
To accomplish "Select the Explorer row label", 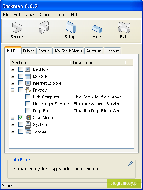I will pyautogui.click(x=40, y=76).
